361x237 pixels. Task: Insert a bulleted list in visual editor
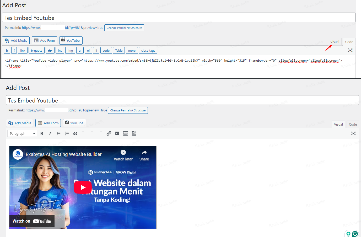[58, 133]
